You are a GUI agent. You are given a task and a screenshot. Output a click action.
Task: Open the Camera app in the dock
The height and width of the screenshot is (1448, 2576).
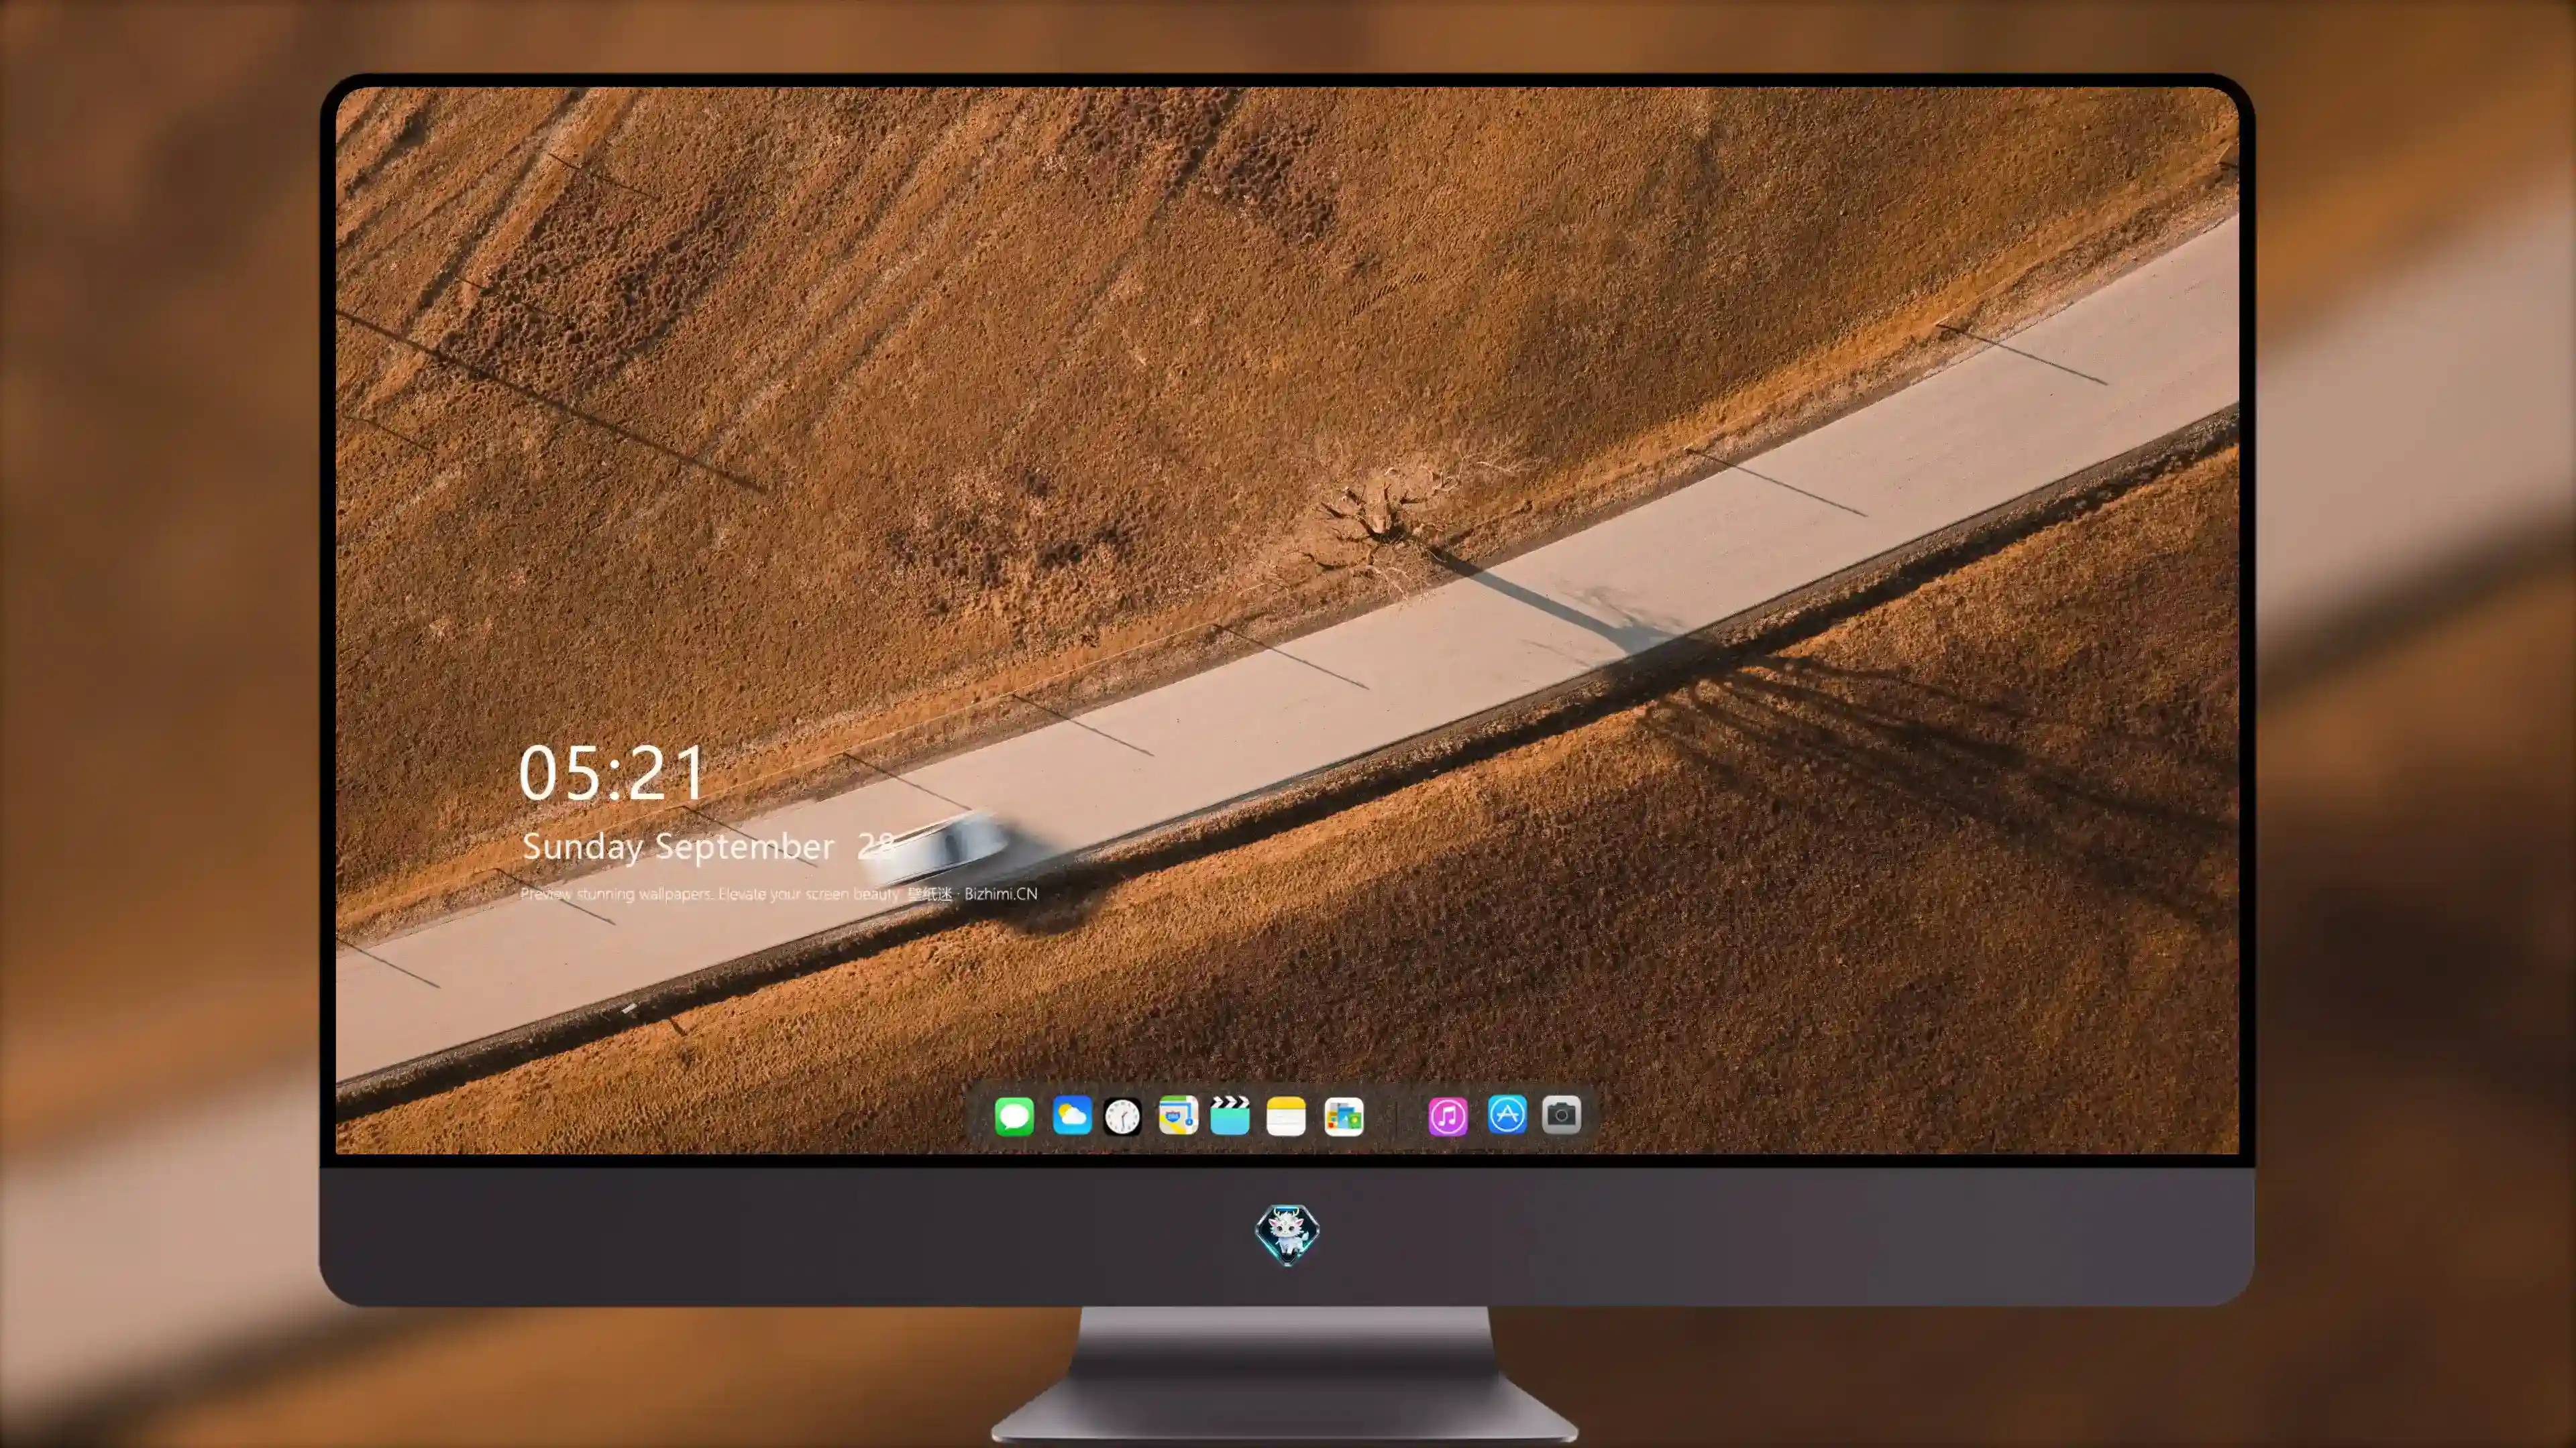point(1561,1114)
